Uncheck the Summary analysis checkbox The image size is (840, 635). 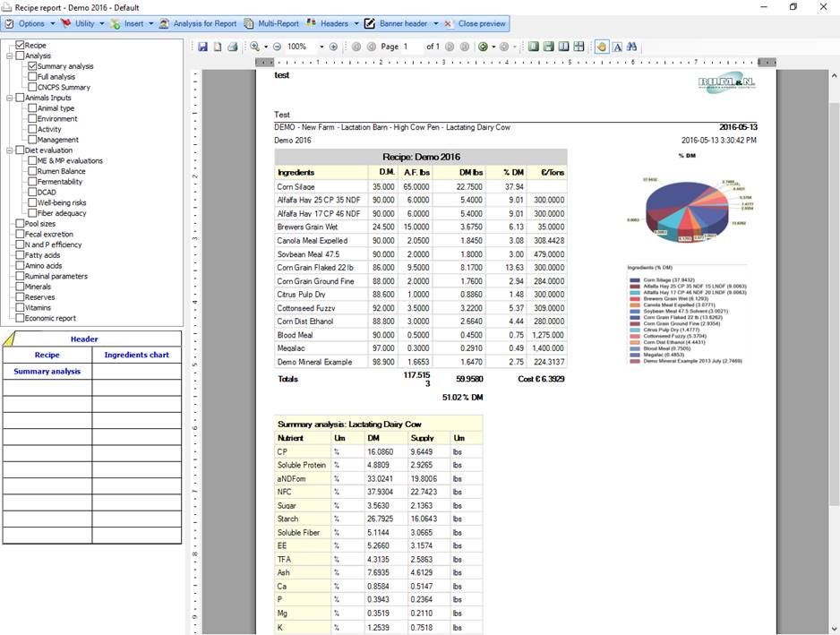point(32,66)
